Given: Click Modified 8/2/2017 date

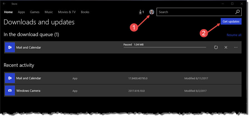Looking at the screenshot, I should pyautogui.click(x=196, y=91).
